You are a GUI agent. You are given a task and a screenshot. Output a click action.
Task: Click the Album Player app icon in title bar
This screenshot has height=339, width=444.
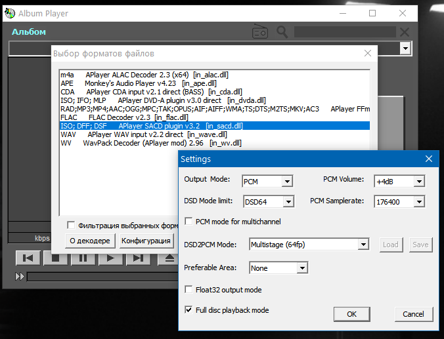[x=10, y=13]
